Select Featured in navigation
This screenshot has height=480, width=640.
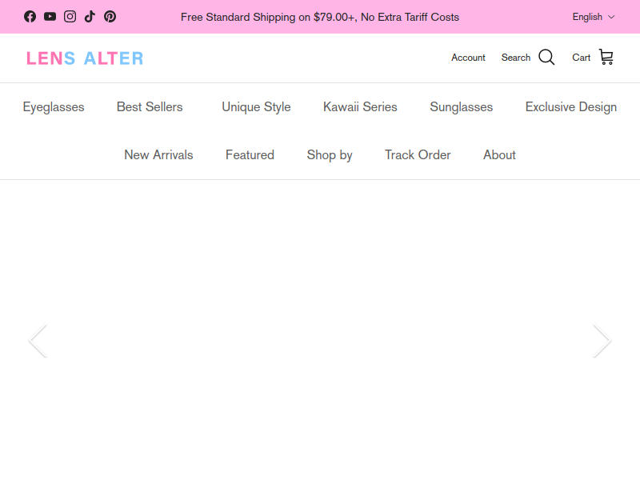(250, 155)
